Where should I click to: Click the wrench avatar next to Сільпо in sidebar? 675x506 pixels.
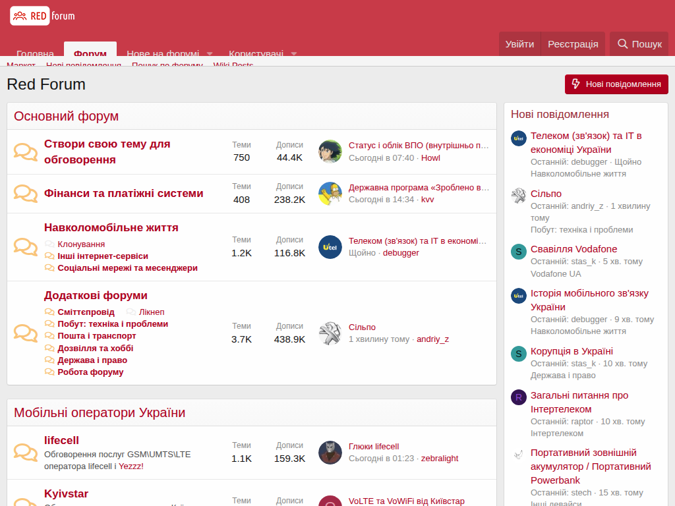pos(519,195)
